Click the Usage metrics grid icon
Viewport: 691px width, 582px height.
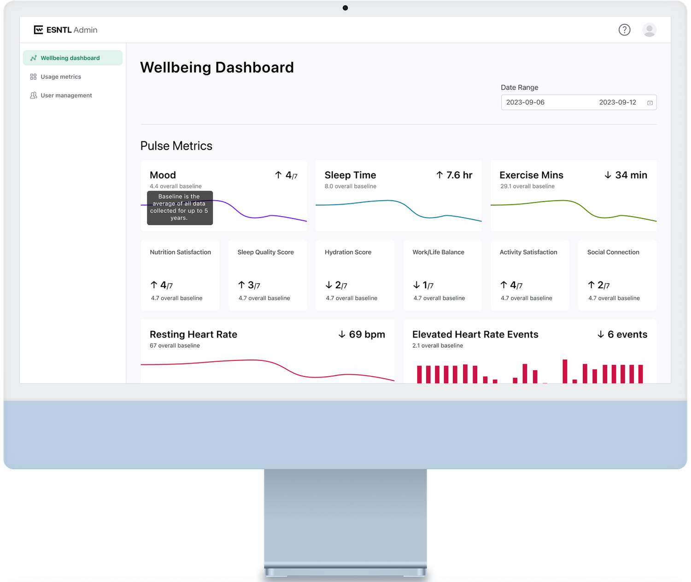pos(33,77)
